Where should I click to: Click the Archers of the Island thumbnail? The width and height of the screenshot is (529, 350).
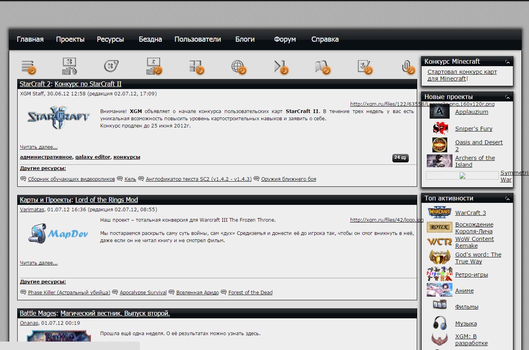pyautogui.click(x=440, y=161)
